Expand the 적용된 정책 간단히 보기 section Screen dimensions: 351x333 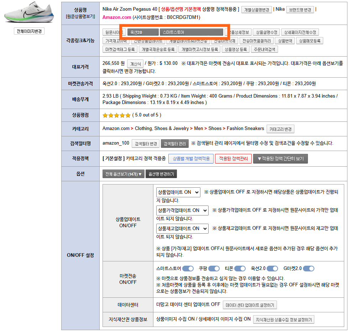(x=280, y=158)
